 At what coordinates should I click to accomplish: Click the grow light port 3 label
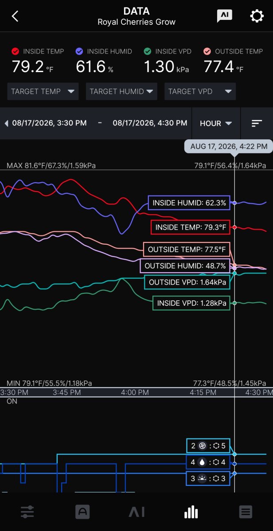[208, 478]
